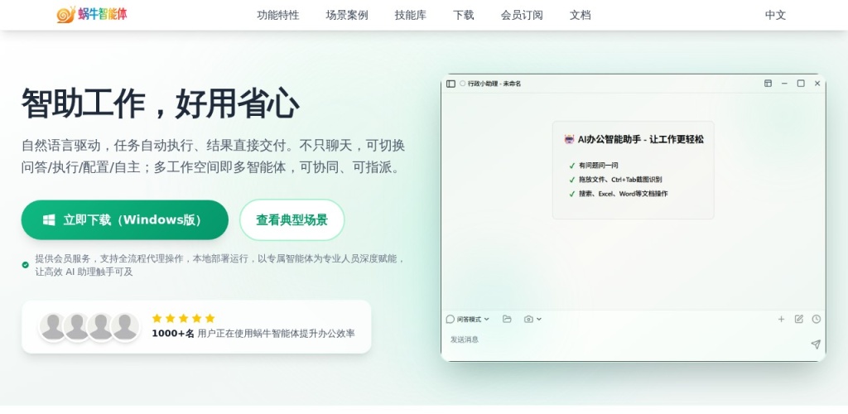Open the 技能库 menu item

(x=411, y=15)
